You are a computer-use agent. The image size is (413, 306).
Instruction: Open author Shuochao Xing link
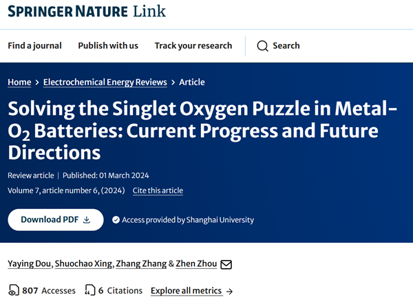[x=83, y=263]
